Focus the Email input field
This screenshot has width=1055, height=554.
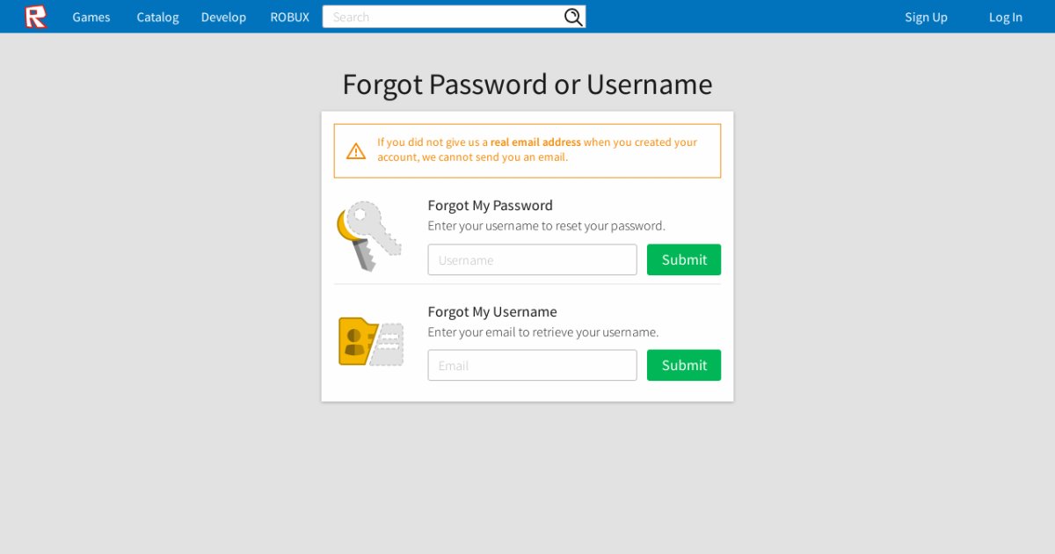pos(532,366)
